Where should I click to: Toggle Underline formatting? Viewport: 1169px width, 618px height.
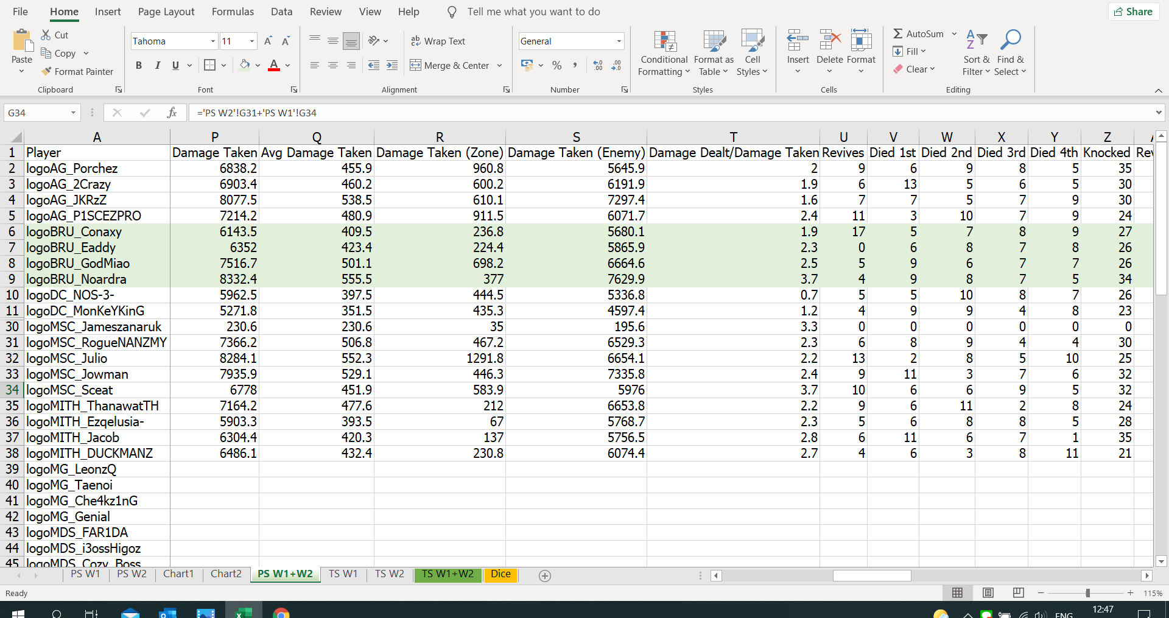click(175, 65)
